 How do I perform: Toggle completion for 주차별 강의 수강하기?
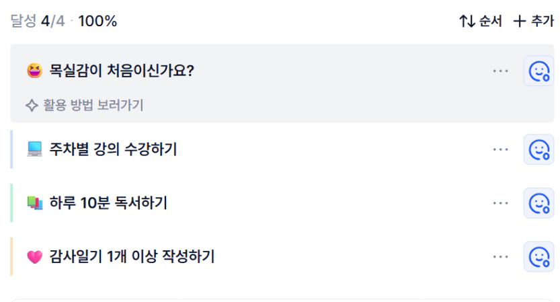538,149
